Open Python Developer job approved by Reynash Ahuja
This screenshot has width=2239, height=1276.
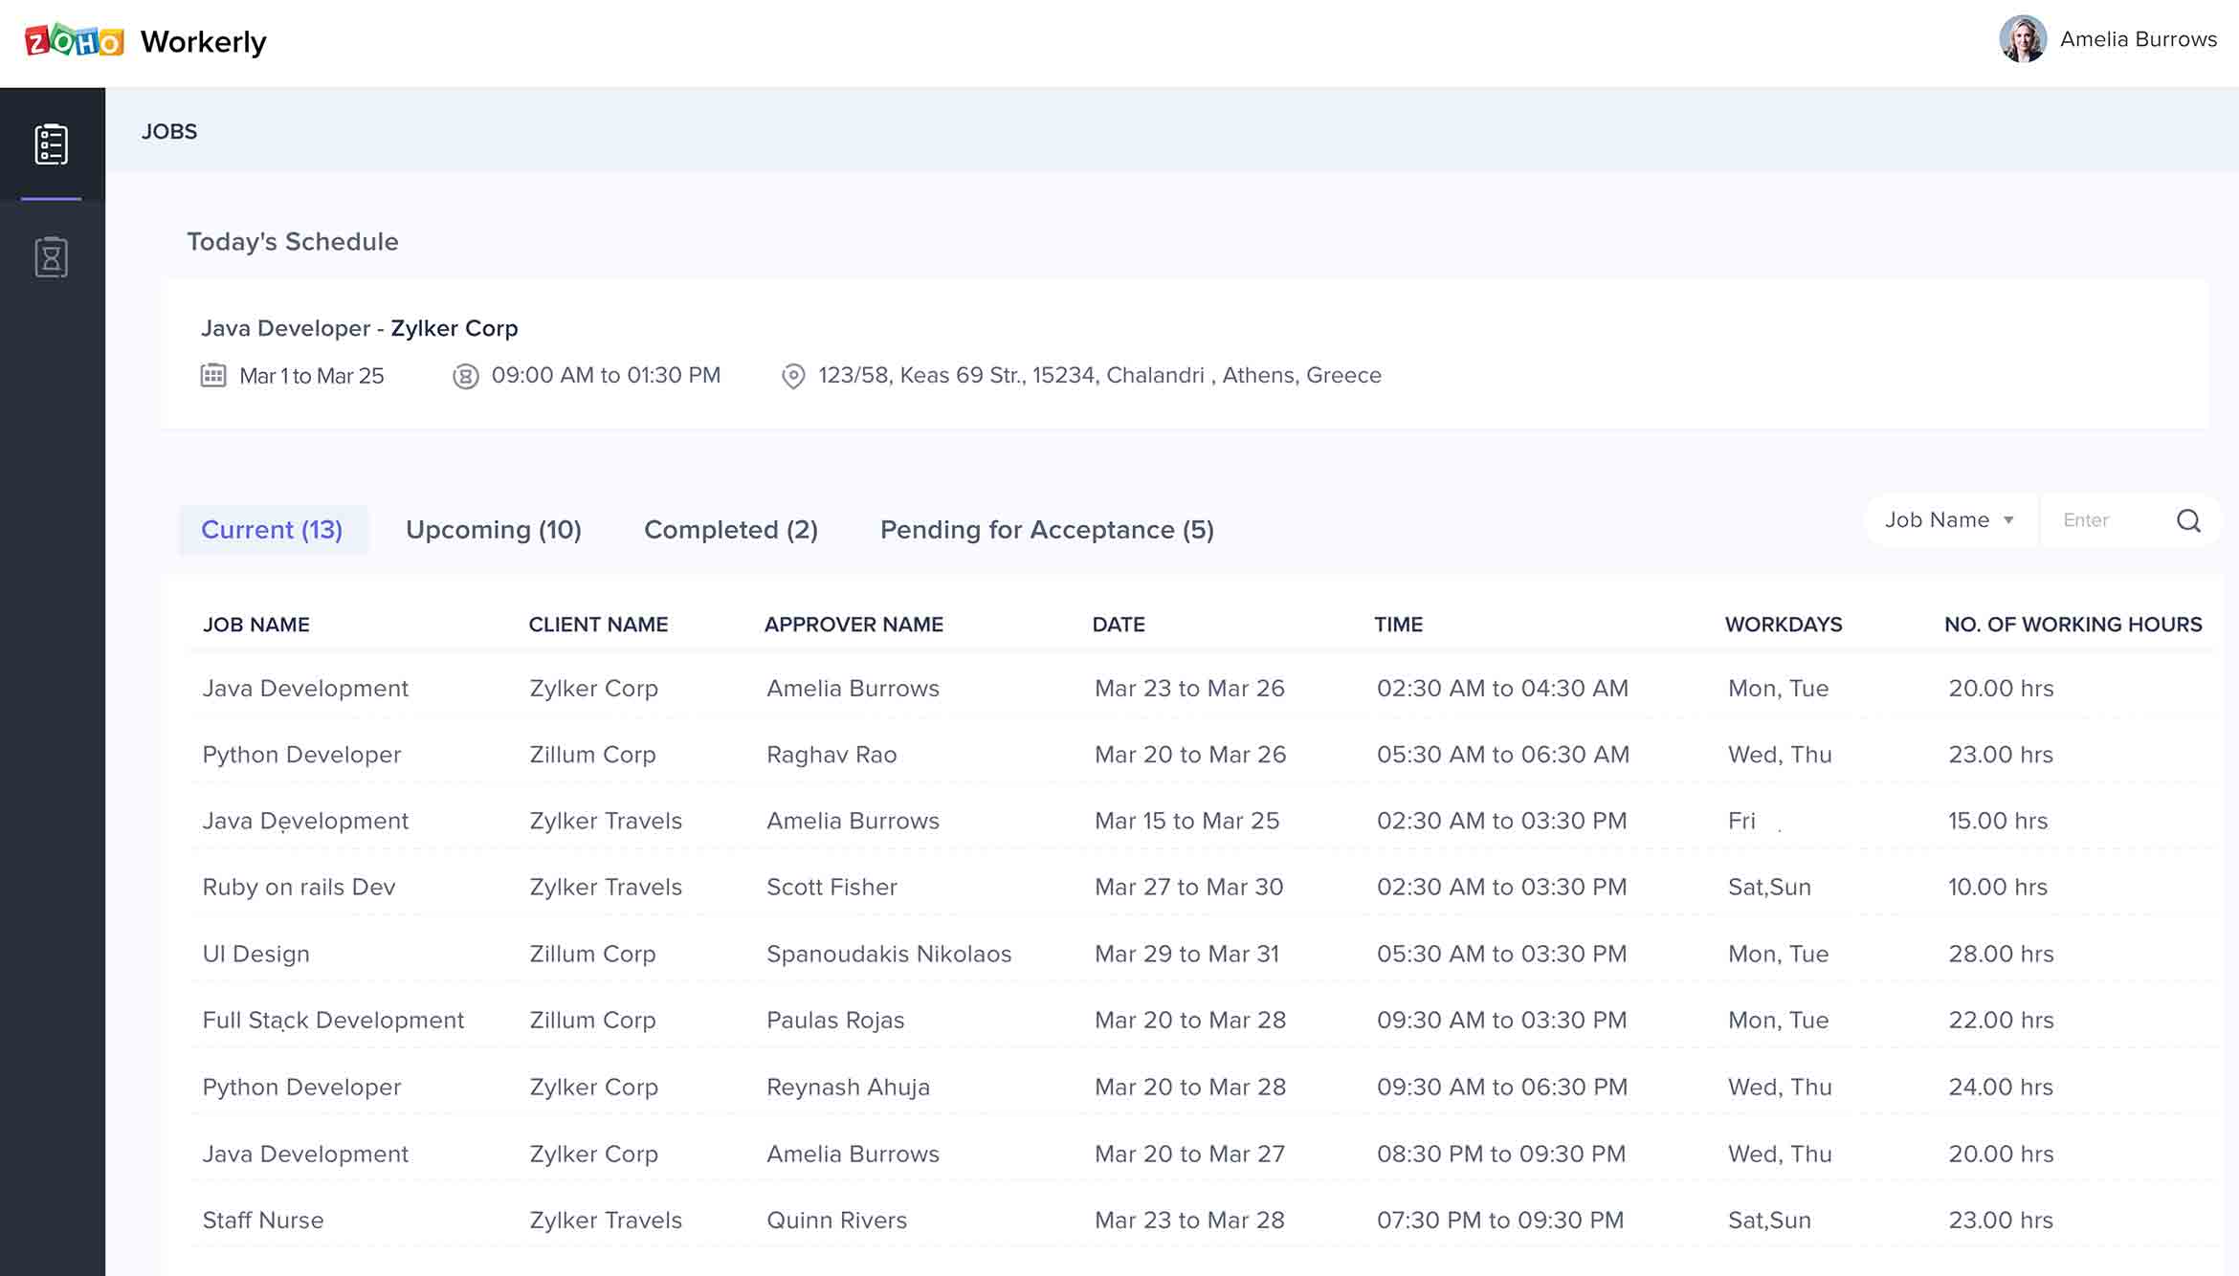click(x=301, y=1088)
